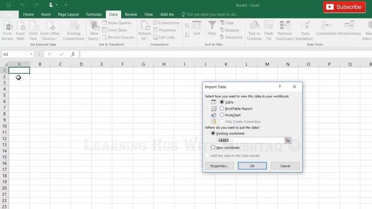Close the Import Data dialog

[x=295, y=87]
